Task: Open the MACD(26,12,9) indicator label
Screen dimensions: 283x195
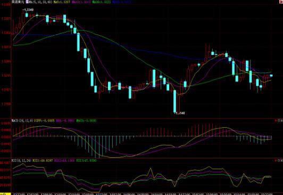Action: (x=22, y=120)
